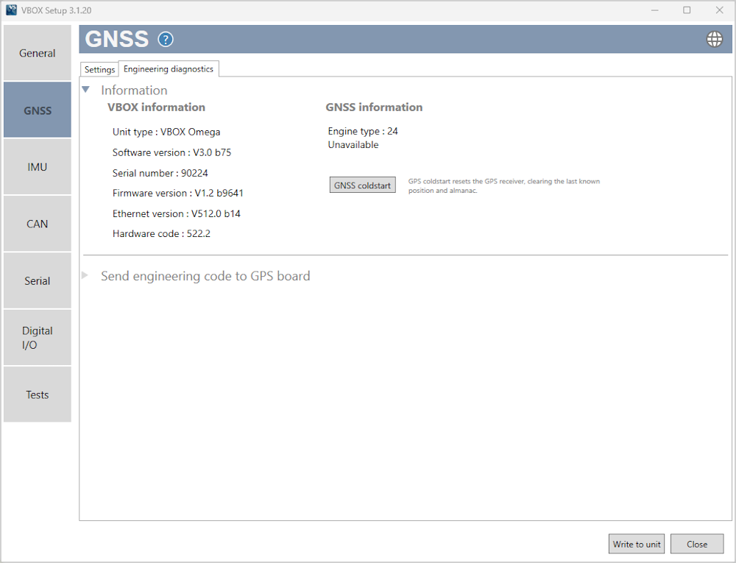Click the Close button

tap(697, 545)
